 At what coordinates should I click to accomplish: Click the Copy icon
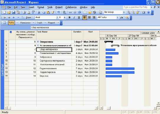click(x=44, y=12)
